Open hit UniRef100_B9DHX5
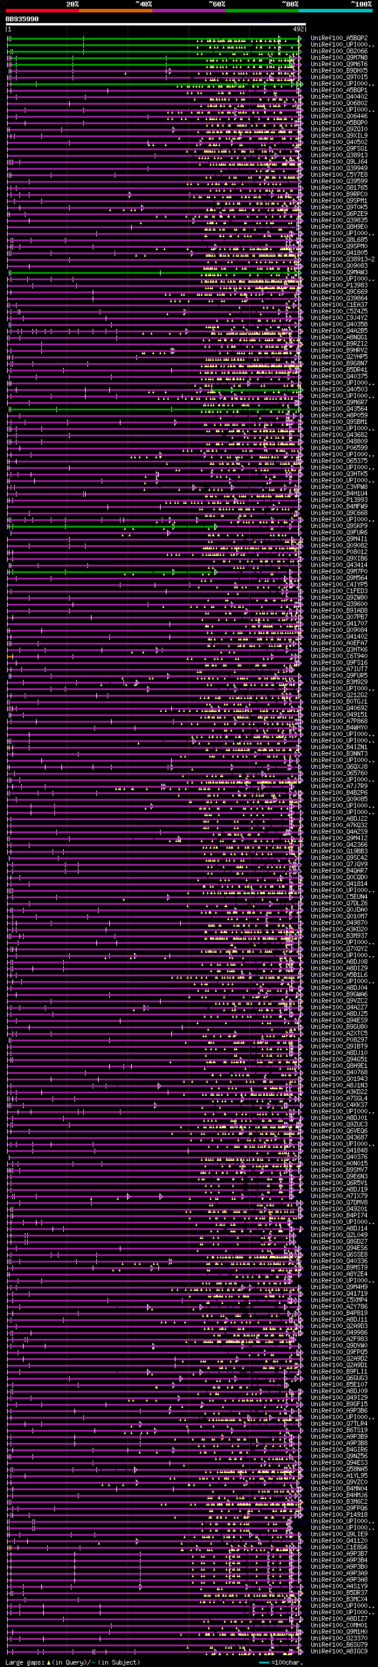The width and height of the screenshot is (378, 1667). 339,70
